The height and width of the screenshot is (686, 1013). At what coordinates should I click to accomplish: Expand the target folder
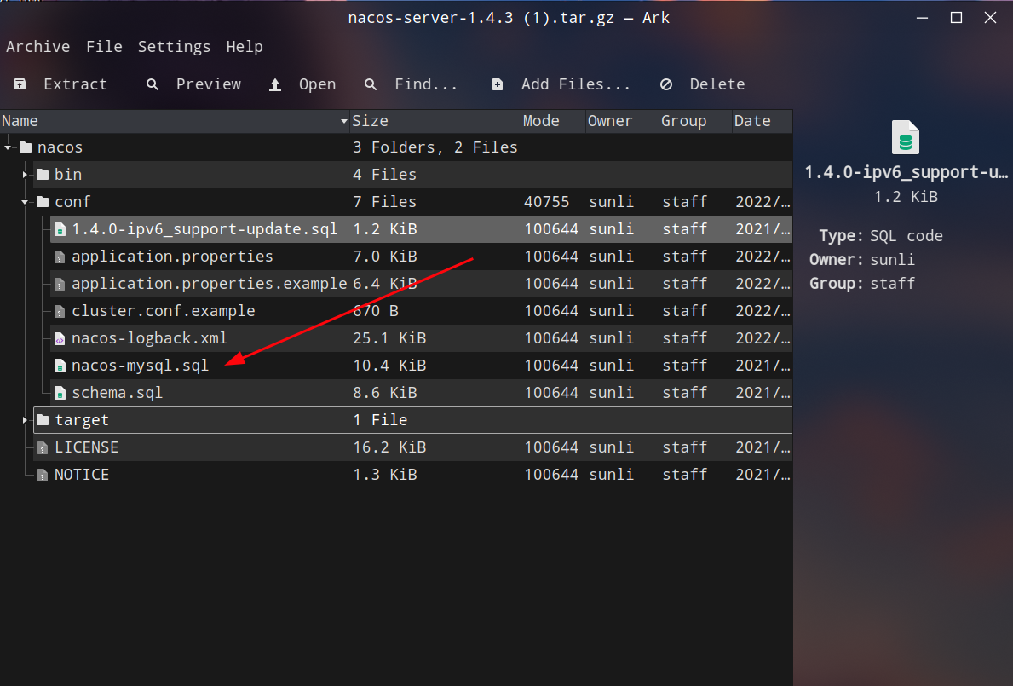[x=25, y=420]
